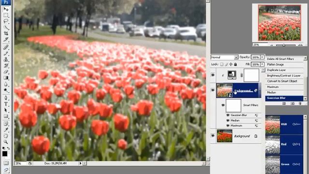Screen dimensions: 309x174
Task: Select the Healing Brush tool
Action: coord(6,47)
